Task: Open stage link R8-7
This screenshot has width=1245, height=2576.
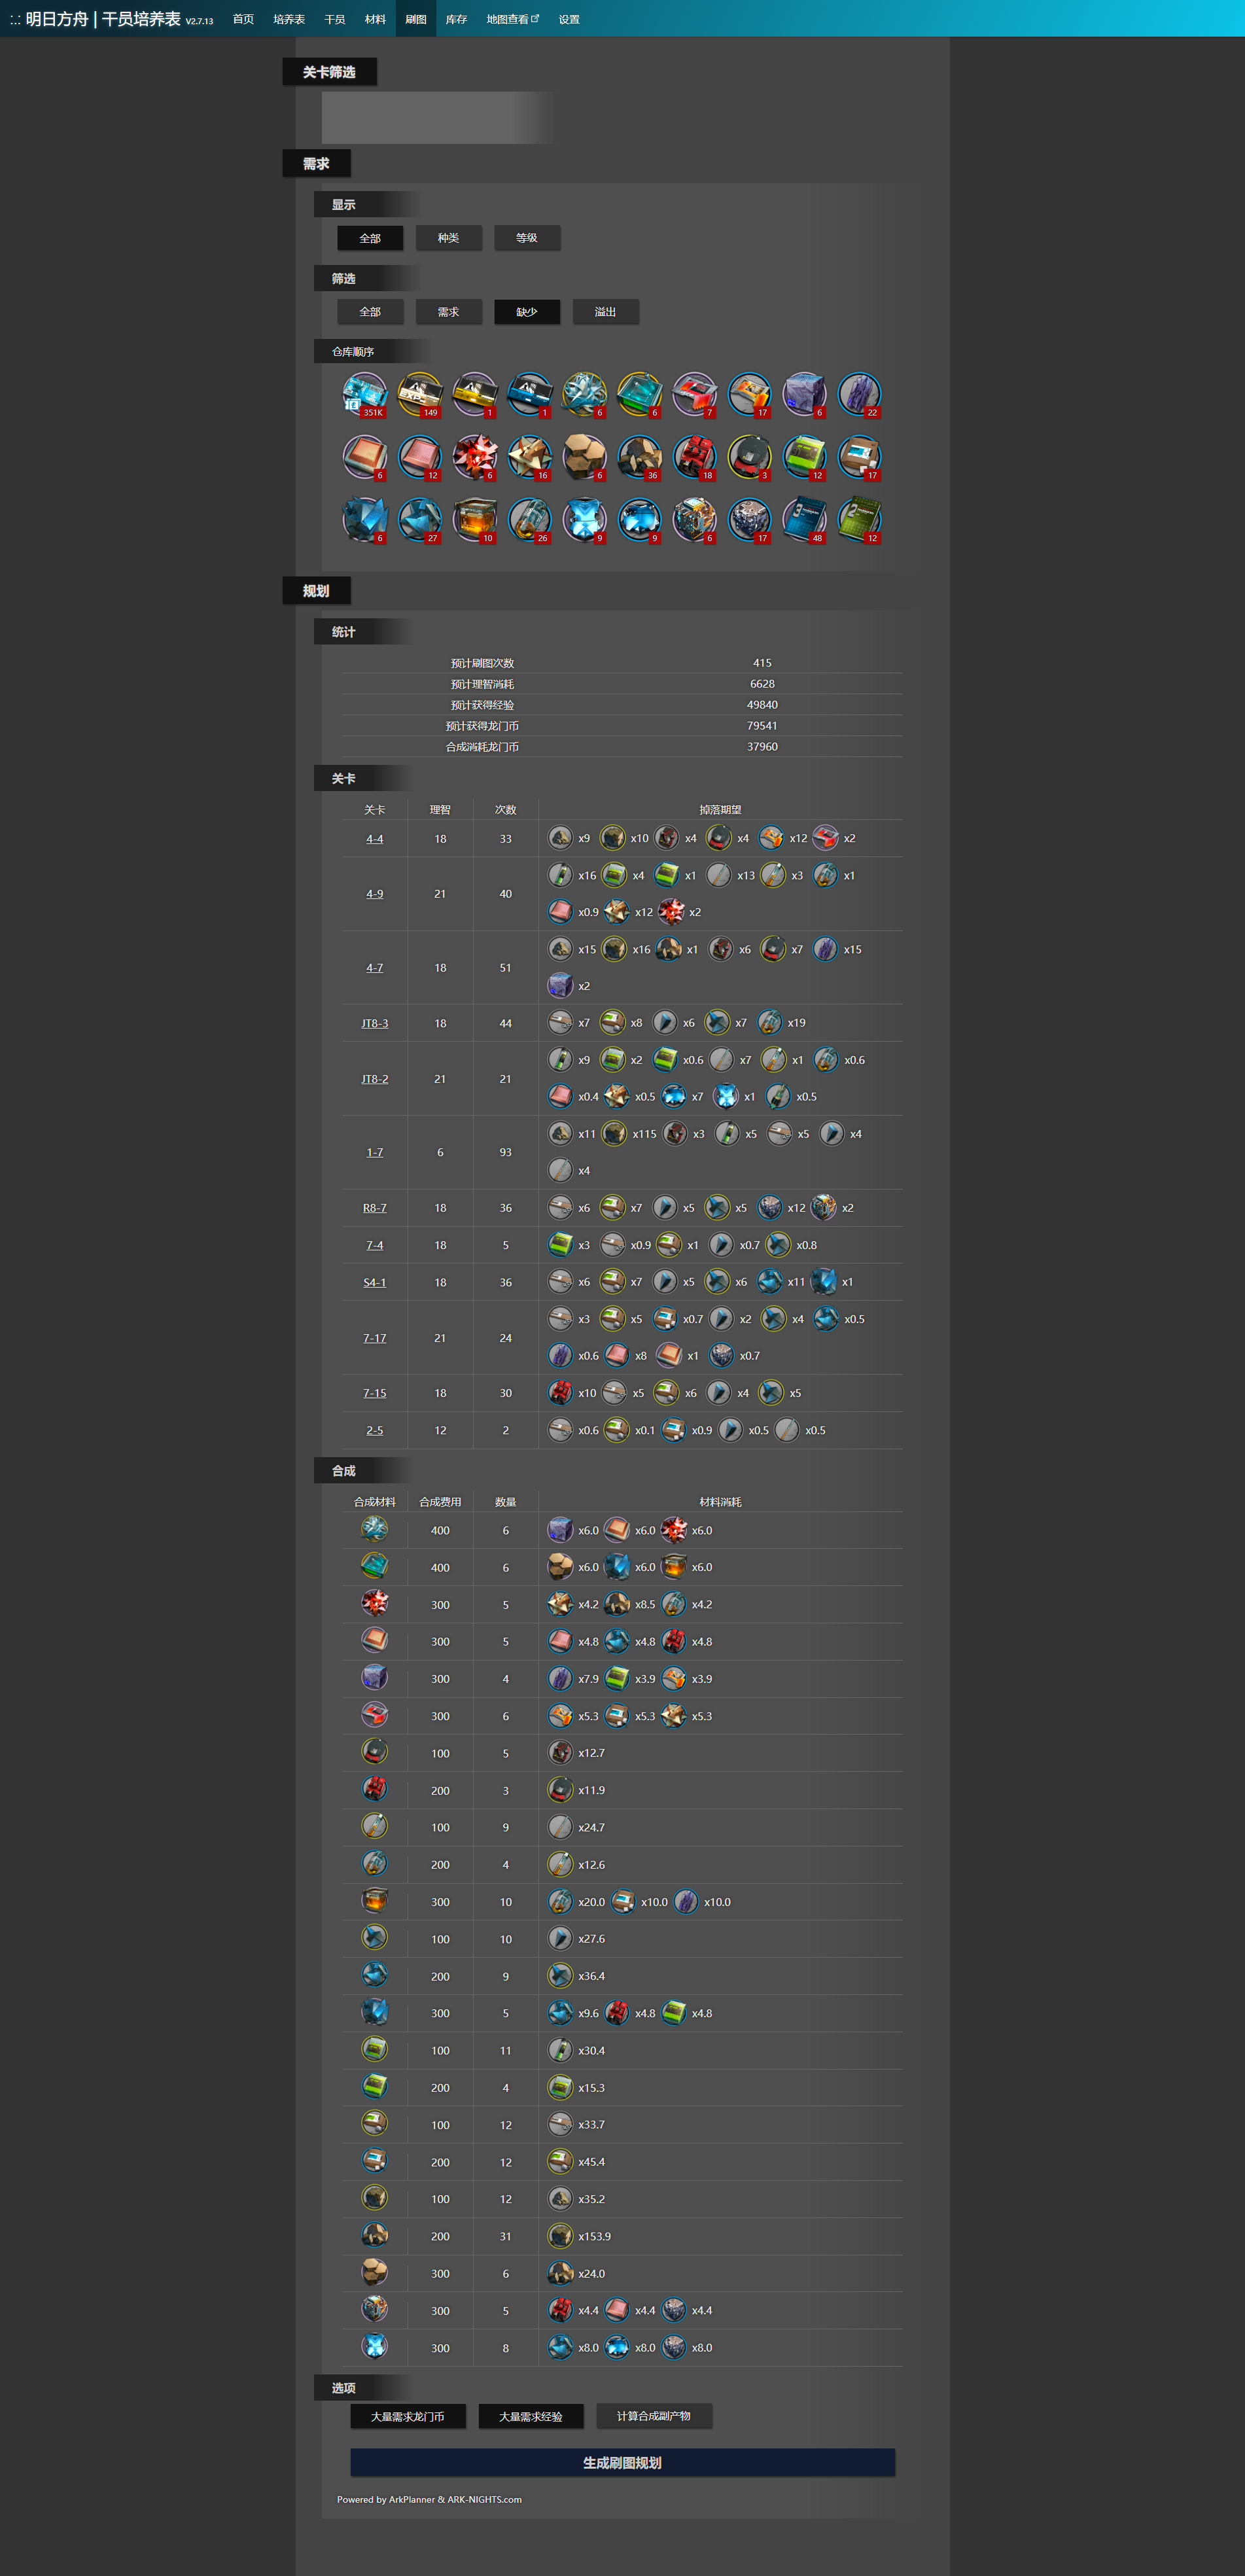Action: [x=374, y=1208]
